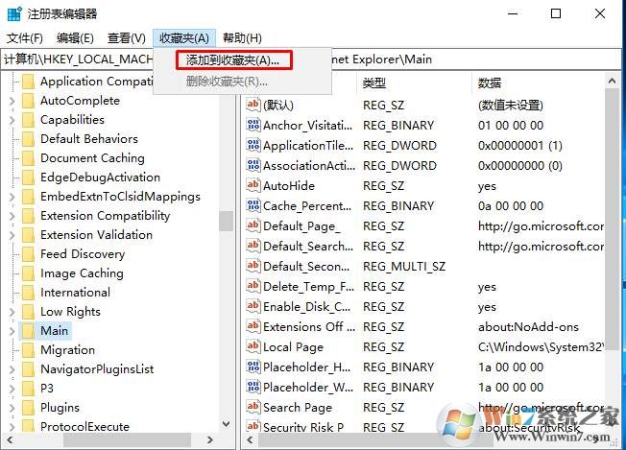Click the Registry Editor app icon in title bar
The width and height of the screenshot is (626, 450).
coord(14,13)
